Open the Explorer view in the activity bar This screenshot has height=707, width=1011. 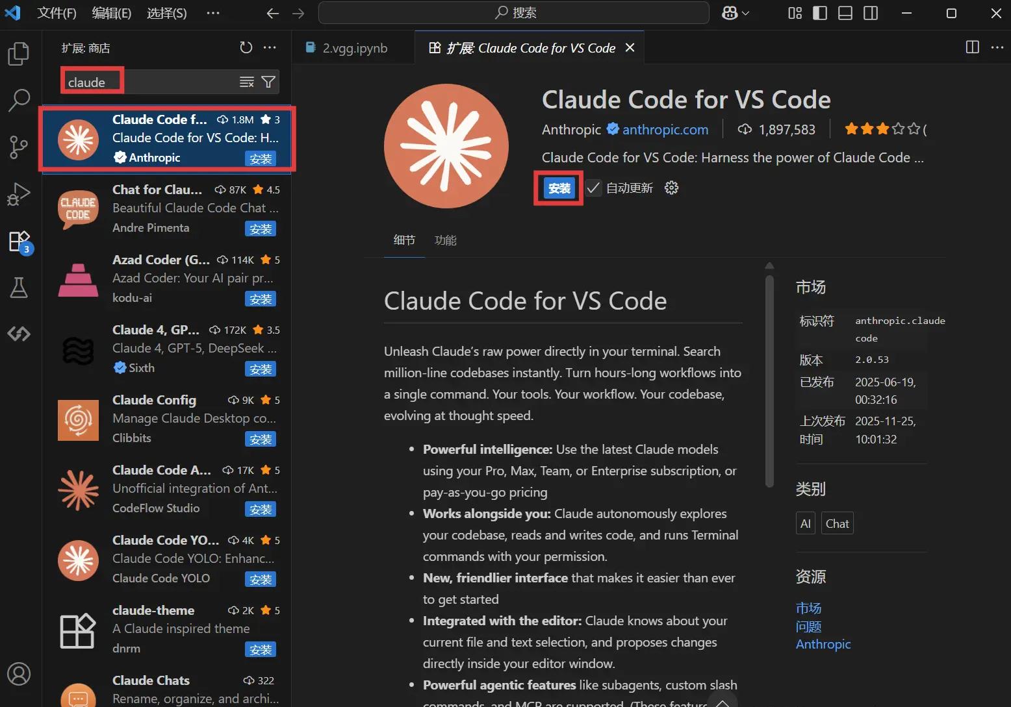18,54
